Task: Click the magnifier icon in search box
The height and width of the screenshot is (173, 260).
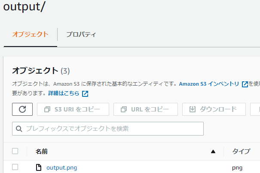Action: coord(19,129)
